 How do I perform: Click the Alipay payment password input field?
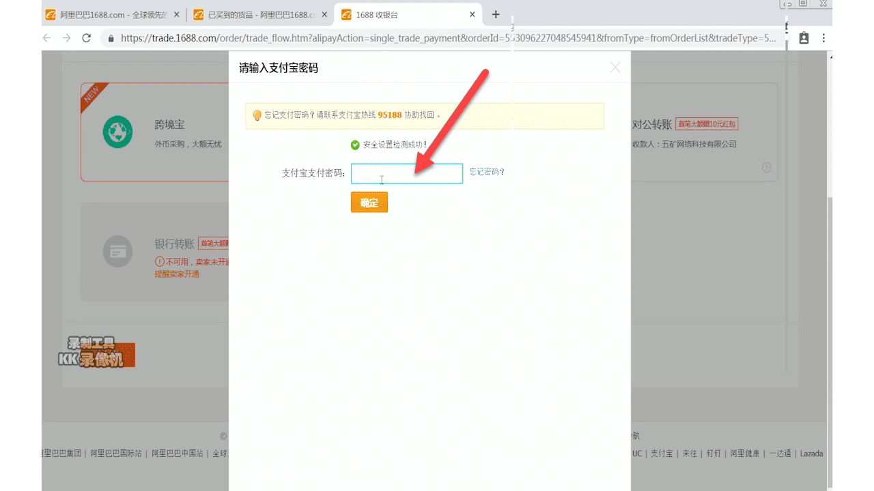coord(407,173)
